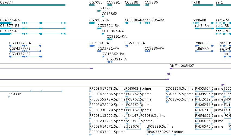Screen dimensions: 231x136
Task: Select EST LP08939.3prime
Action: coord(140,118)
